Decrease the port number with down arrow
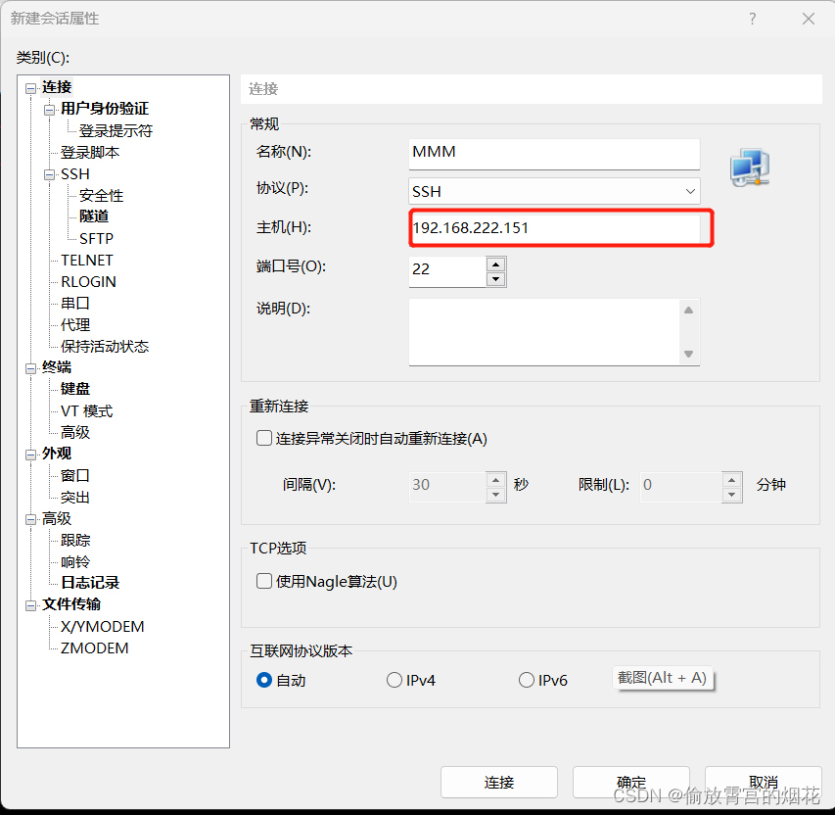 point(495,279)
